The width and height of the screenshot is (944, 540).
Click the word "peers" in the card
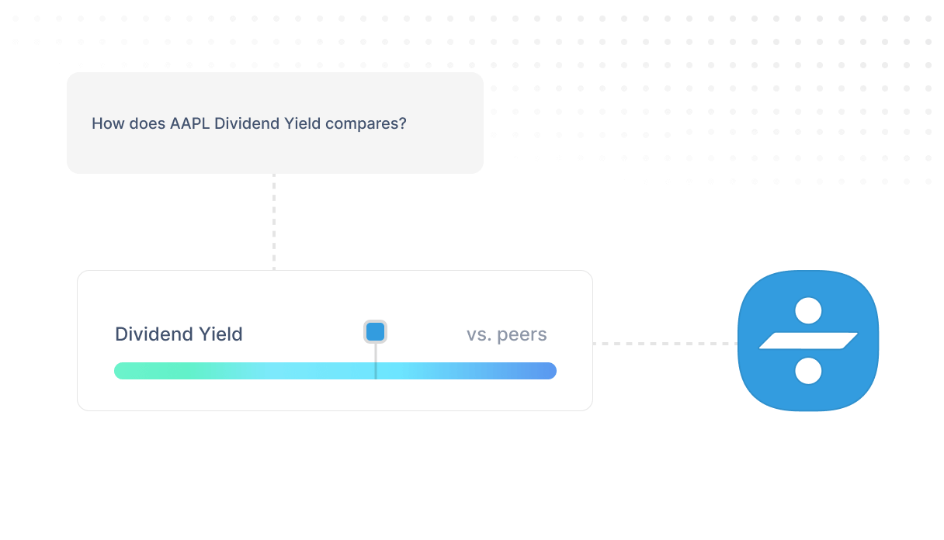[x=522, y=335]
